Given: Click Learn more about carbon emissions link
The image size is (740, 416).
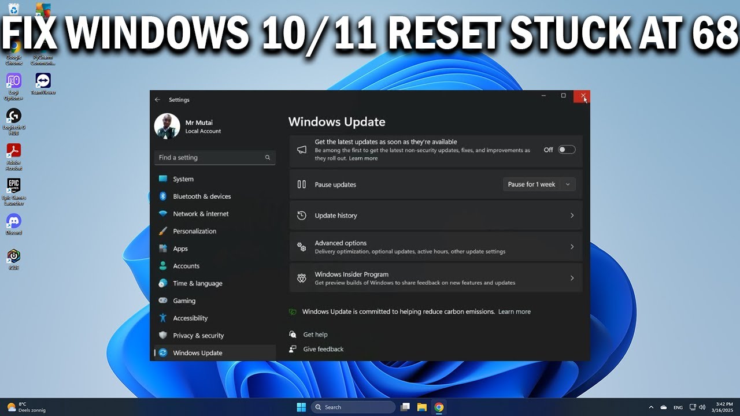Looking at the screenshot, I should (x=515, y=311).
